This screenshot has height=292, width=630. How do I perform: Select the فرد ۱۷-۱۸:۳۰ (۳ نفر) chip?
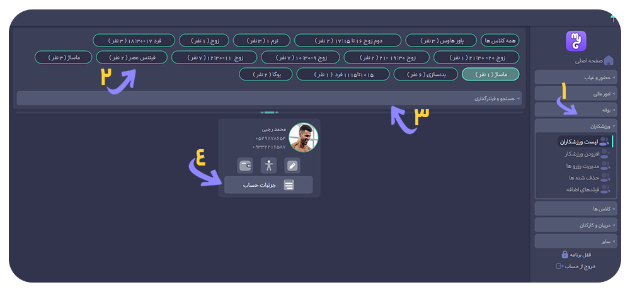134,40
